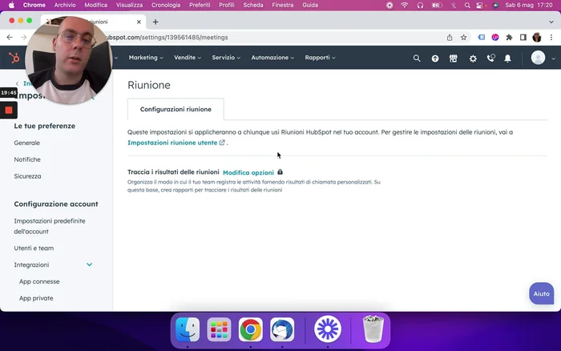Open the Chrome extensions puzzle icon

click(x=509, y=37)
